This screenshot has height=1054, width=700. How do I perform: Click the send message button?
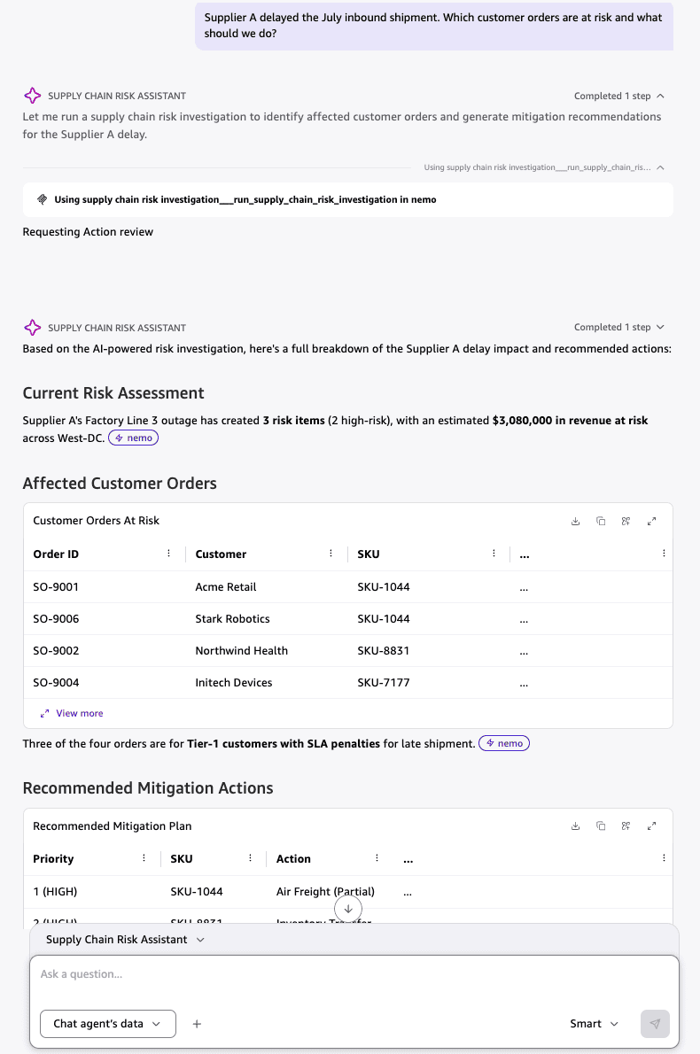pos(655,1024)
